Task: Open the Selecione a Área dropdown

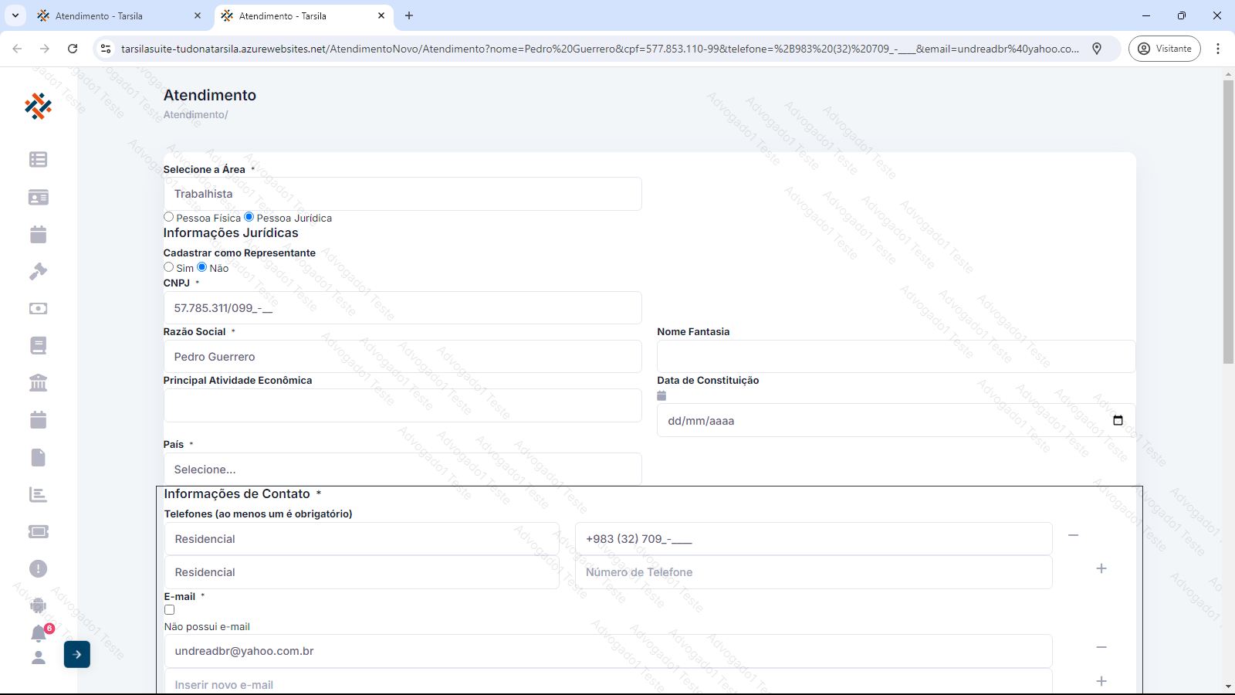Action: [402, 194]
